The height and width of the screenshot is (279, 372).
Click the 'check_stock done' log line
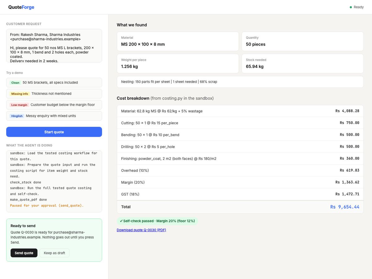(25, 182)
